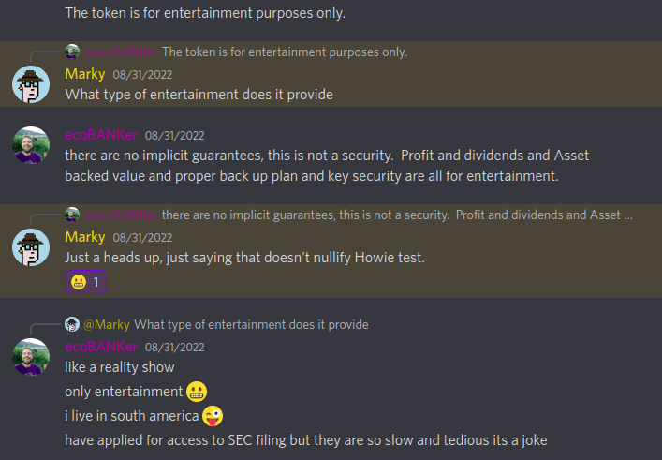This screenshot has width=662, height=460.
Task: Click Marky's avatar on the Howie test message
Action: pos(30,246)
